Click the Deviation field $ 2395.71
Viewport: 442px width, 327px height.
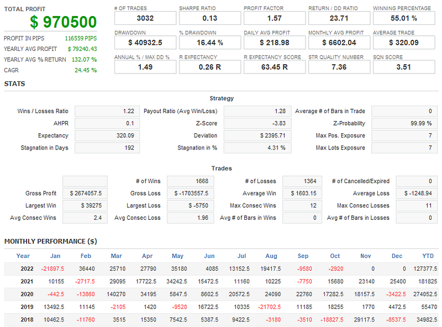[257, 136]
